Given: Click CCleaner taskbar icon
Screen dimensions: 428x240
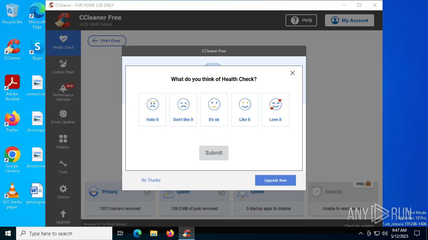Looking at the screenshot, I should tap(187, 233).
